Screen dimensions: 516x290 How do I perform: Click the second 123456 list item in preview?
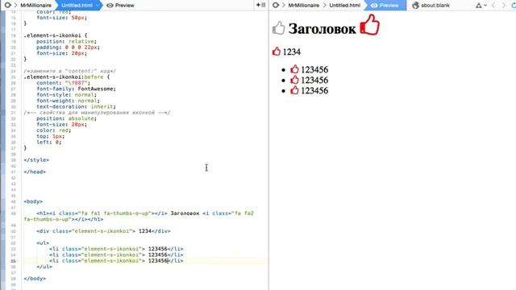[x=314, y=81]
